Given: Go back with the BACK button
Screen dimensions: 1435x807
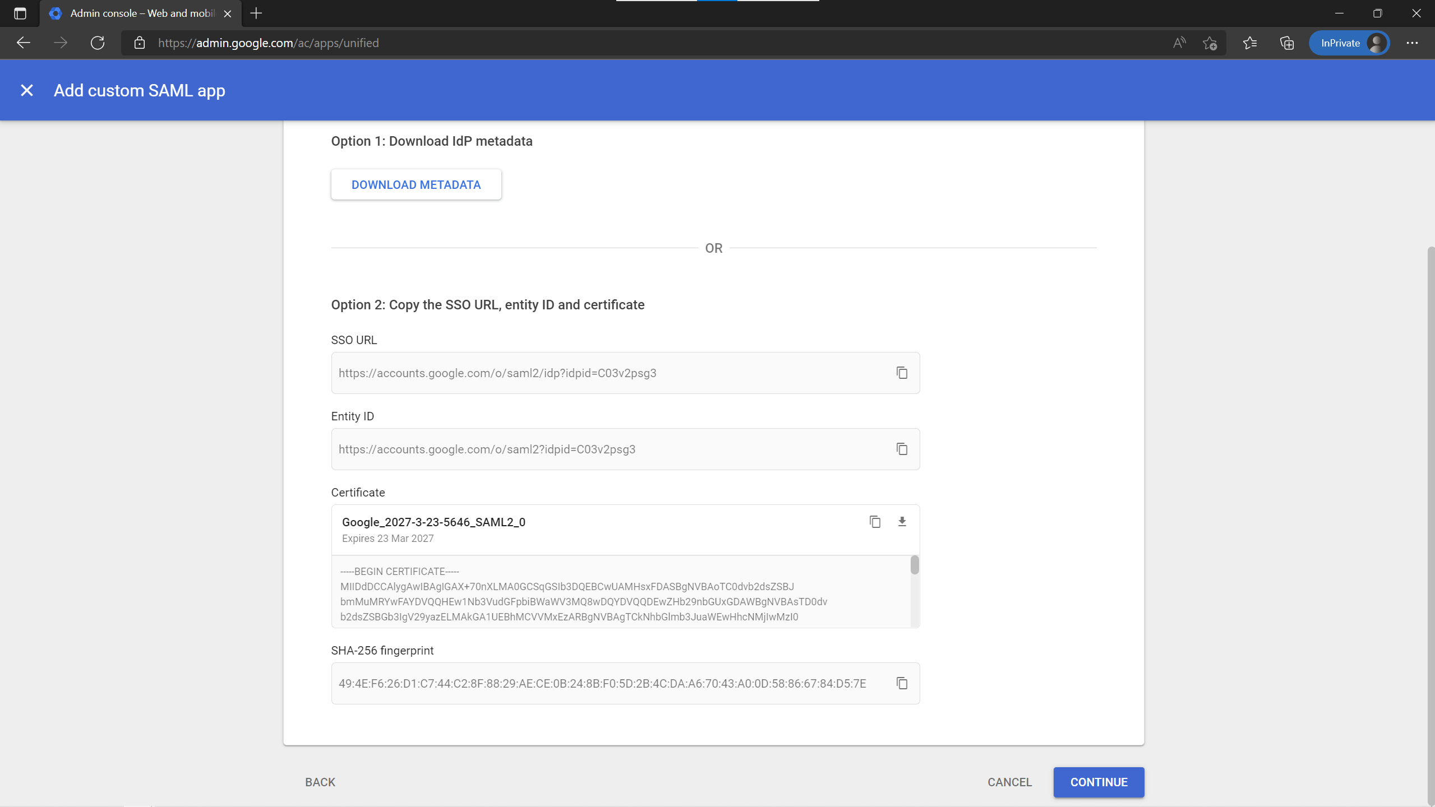Looking at the screenshot, I should pyautogui.click(x=320, y=782).
